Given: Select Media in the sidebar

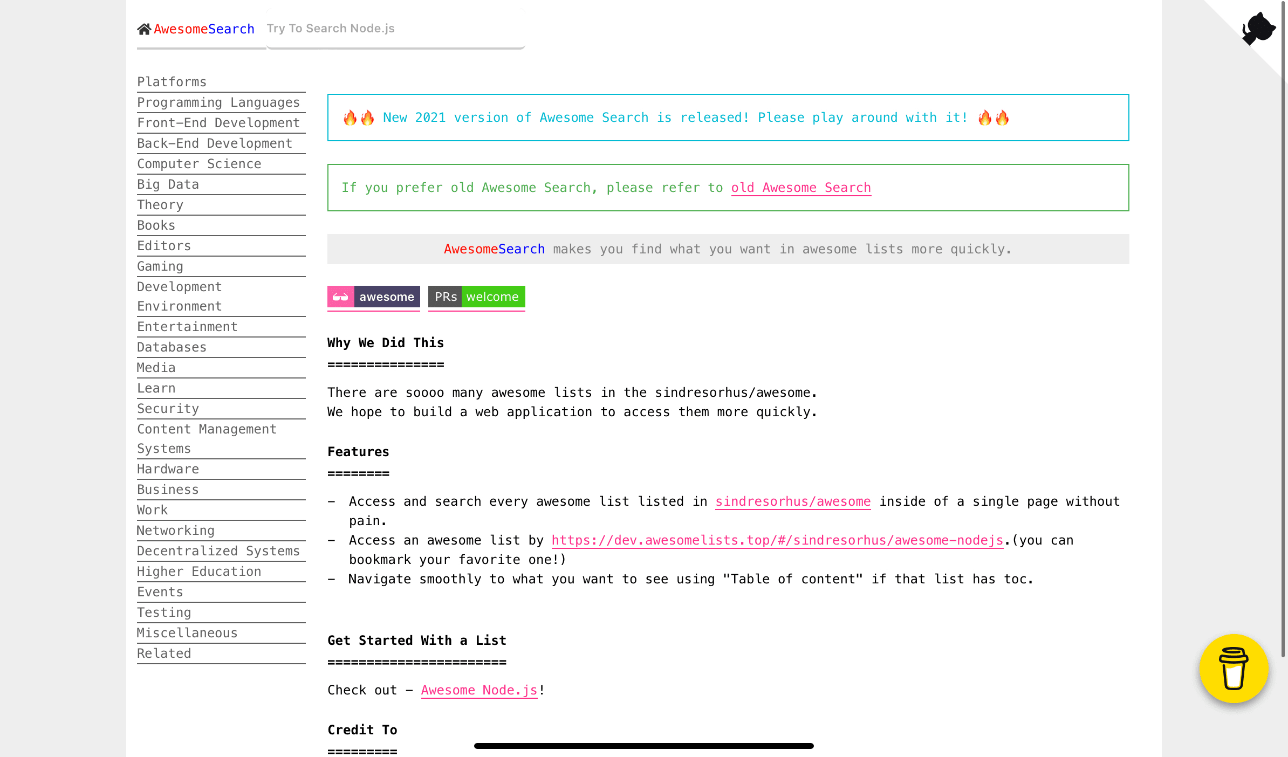Looking at the screenshot, I should [x=221, y=368].
